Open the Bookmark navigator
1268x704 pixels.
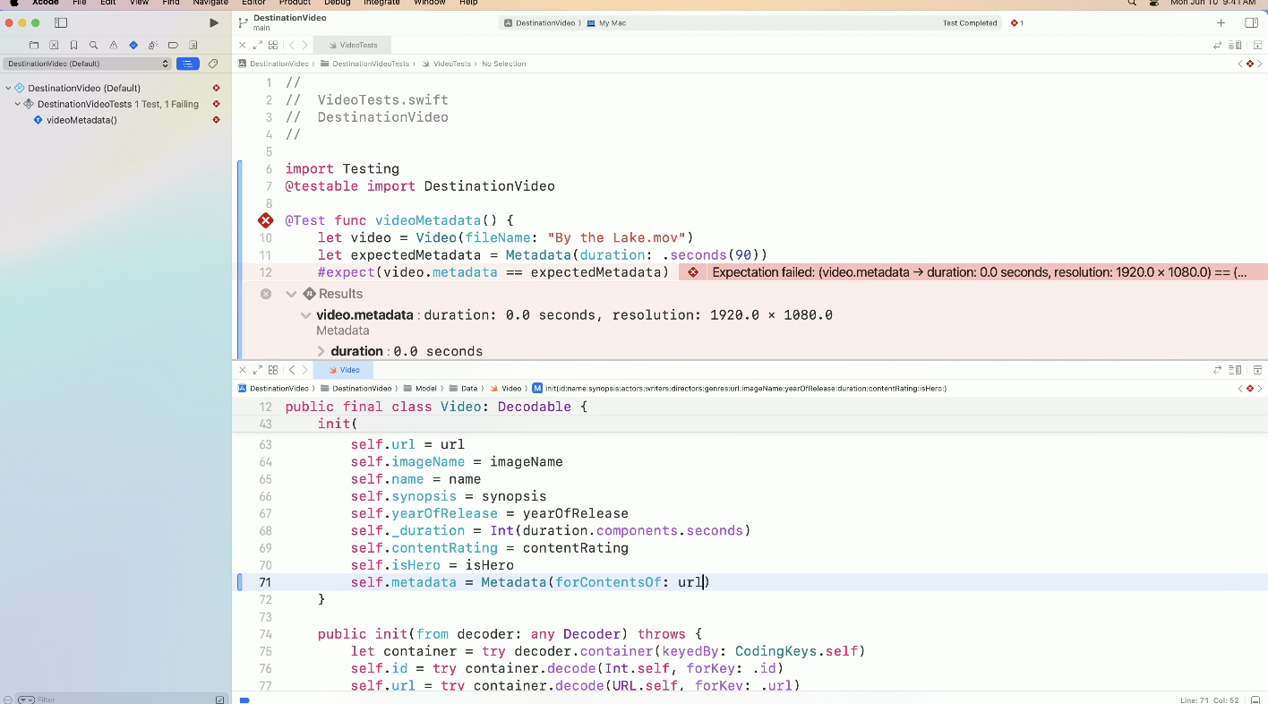point(73,45)
